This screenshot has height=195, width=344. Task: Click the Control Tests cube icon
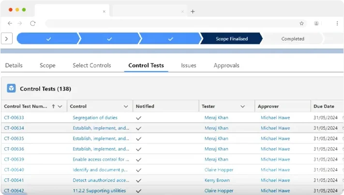[x=11, y=89]
